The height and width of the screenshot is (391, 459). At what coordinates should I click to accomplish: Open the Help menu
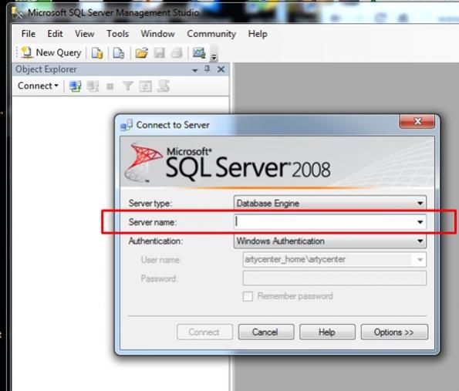click(x=258, y=34)
